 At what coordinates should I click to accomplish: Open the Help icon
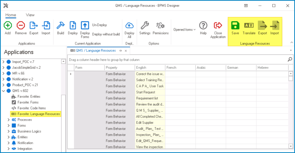203,26
